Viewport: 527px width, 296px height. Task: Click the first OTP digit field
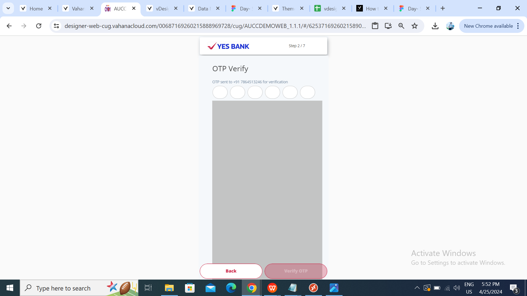pos(220,92)
